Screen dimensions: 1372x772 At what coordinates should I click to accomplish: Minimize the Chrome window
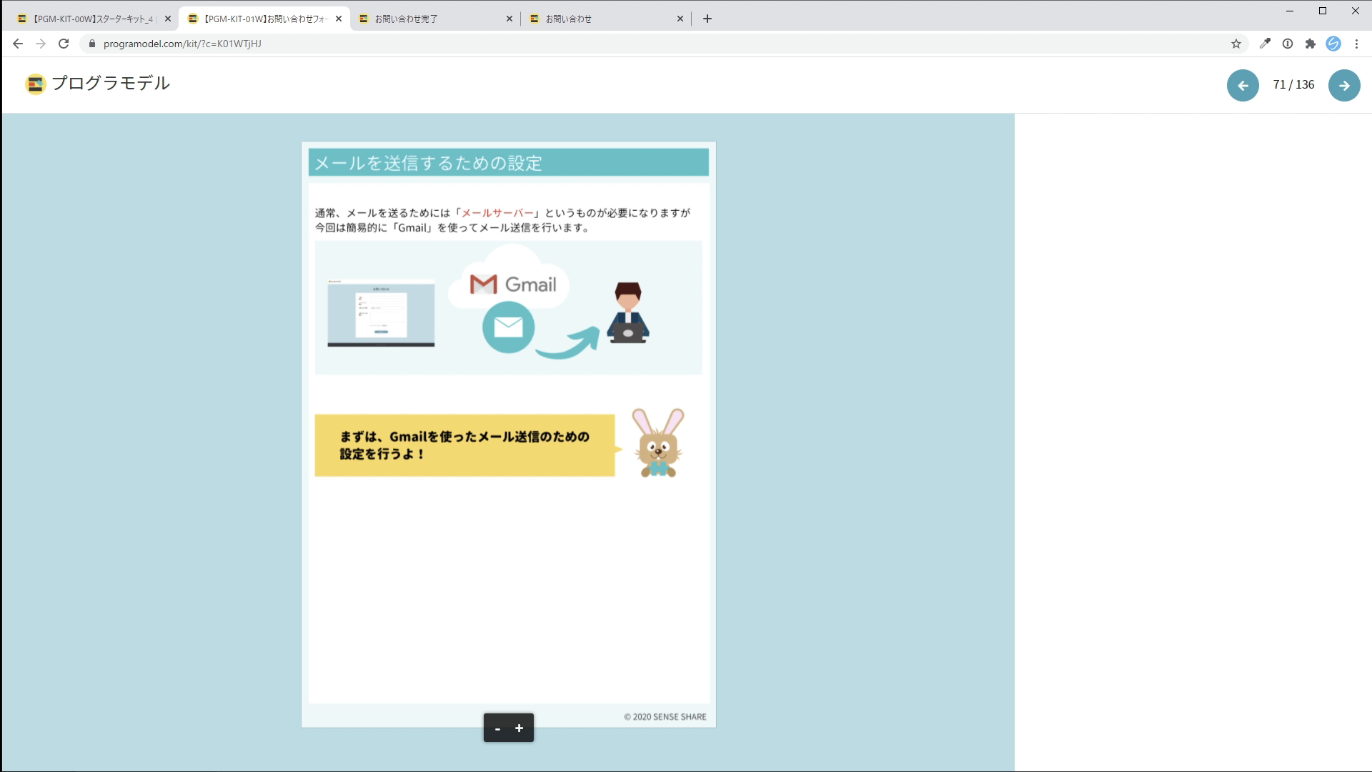click(x=1290, y=11)
